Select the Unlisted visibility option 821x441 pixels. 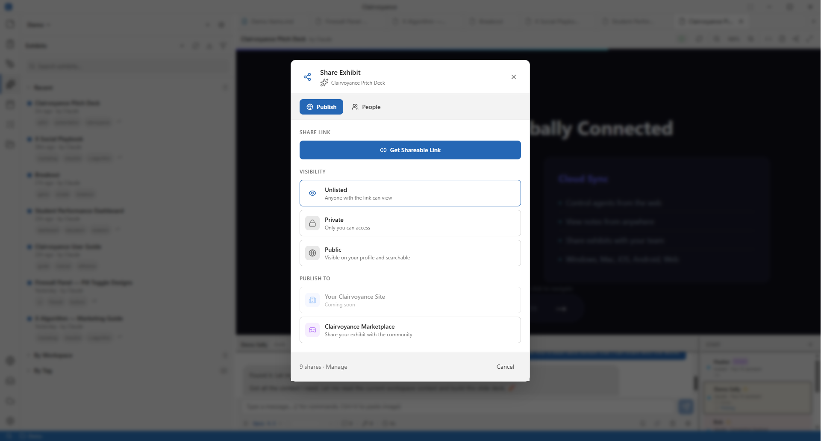click(410, 193)
